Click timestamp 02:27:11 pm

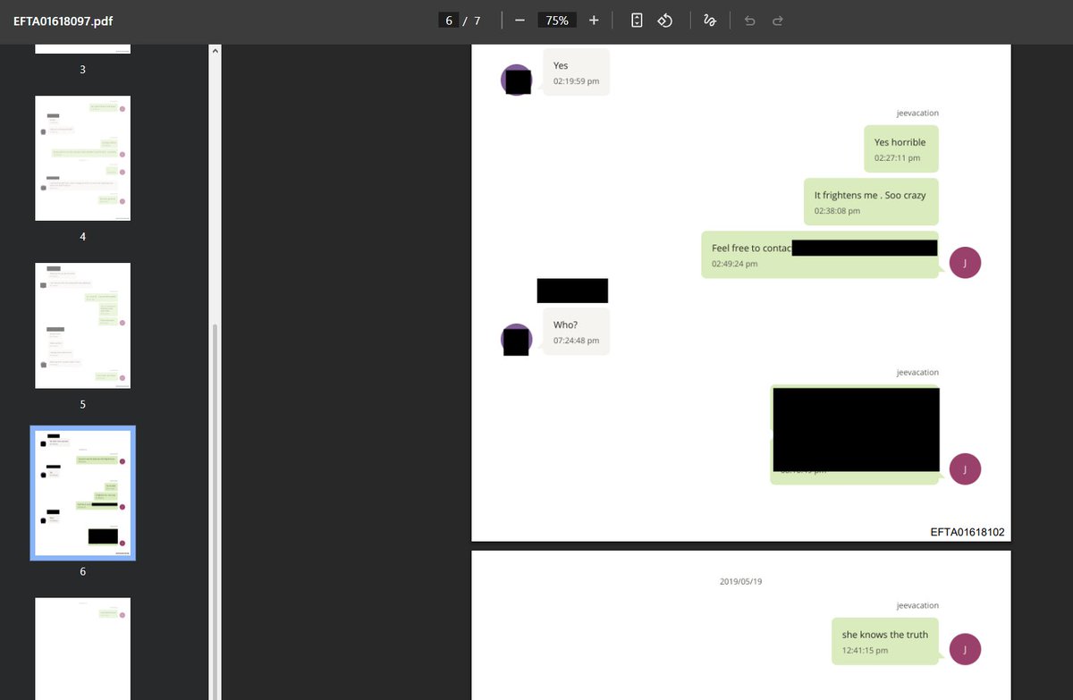[x=897, y=157]
